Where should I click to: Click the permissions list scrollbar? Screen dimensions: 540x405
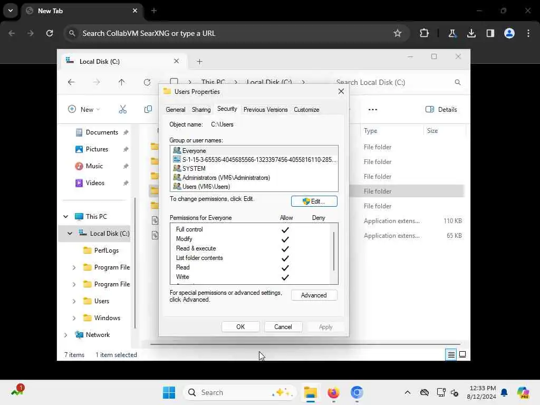334,252
